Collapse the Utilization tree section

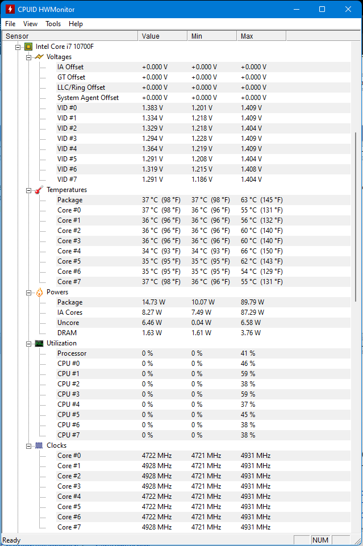tap(29, 343)
